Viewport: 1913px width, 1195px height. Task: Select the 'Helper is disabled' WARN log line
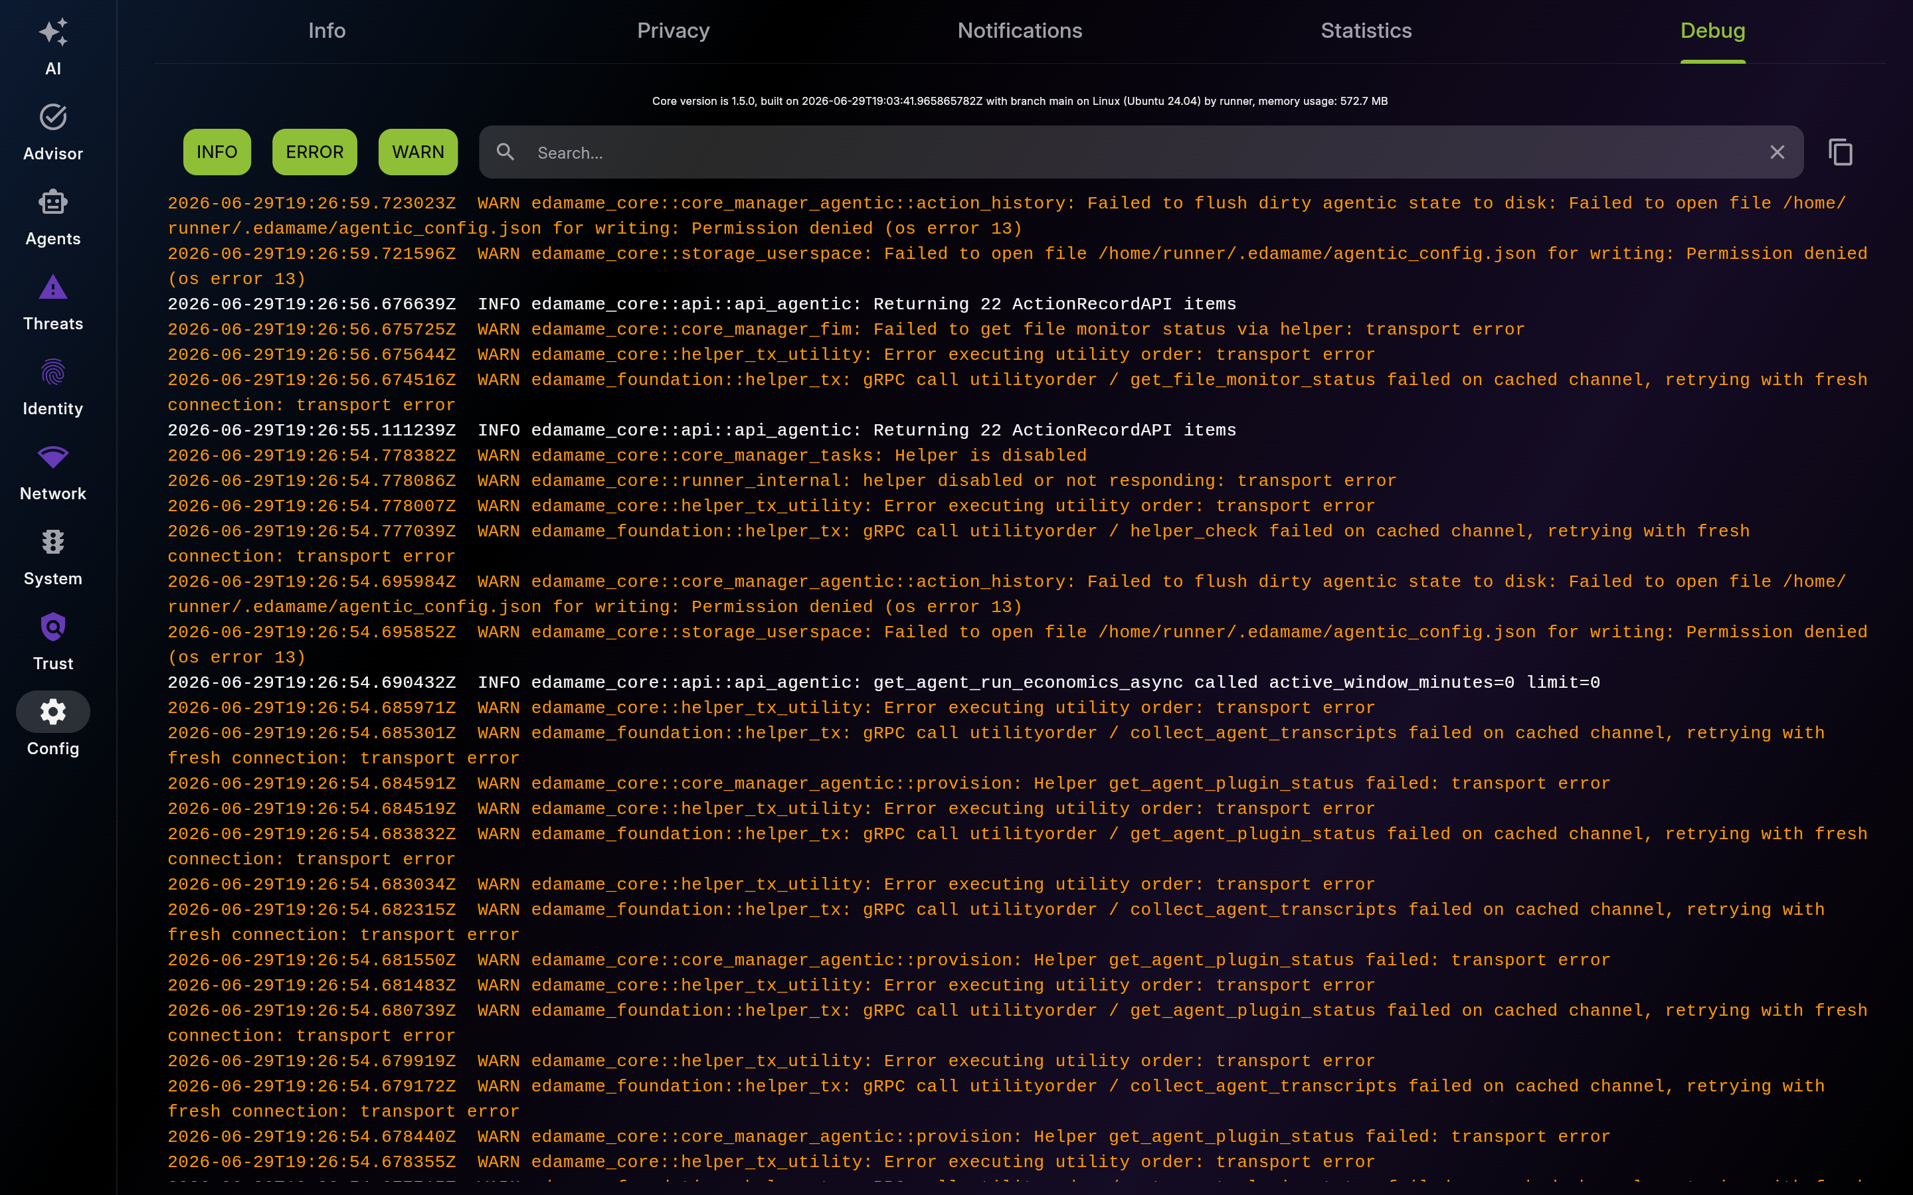click(627, 456)
